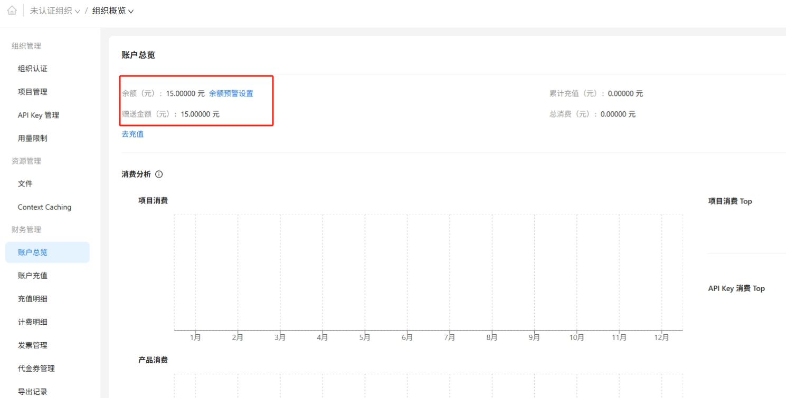Open 导出记录 export records
The height and width of the screenshot is (398, 786).
(33, 392)
